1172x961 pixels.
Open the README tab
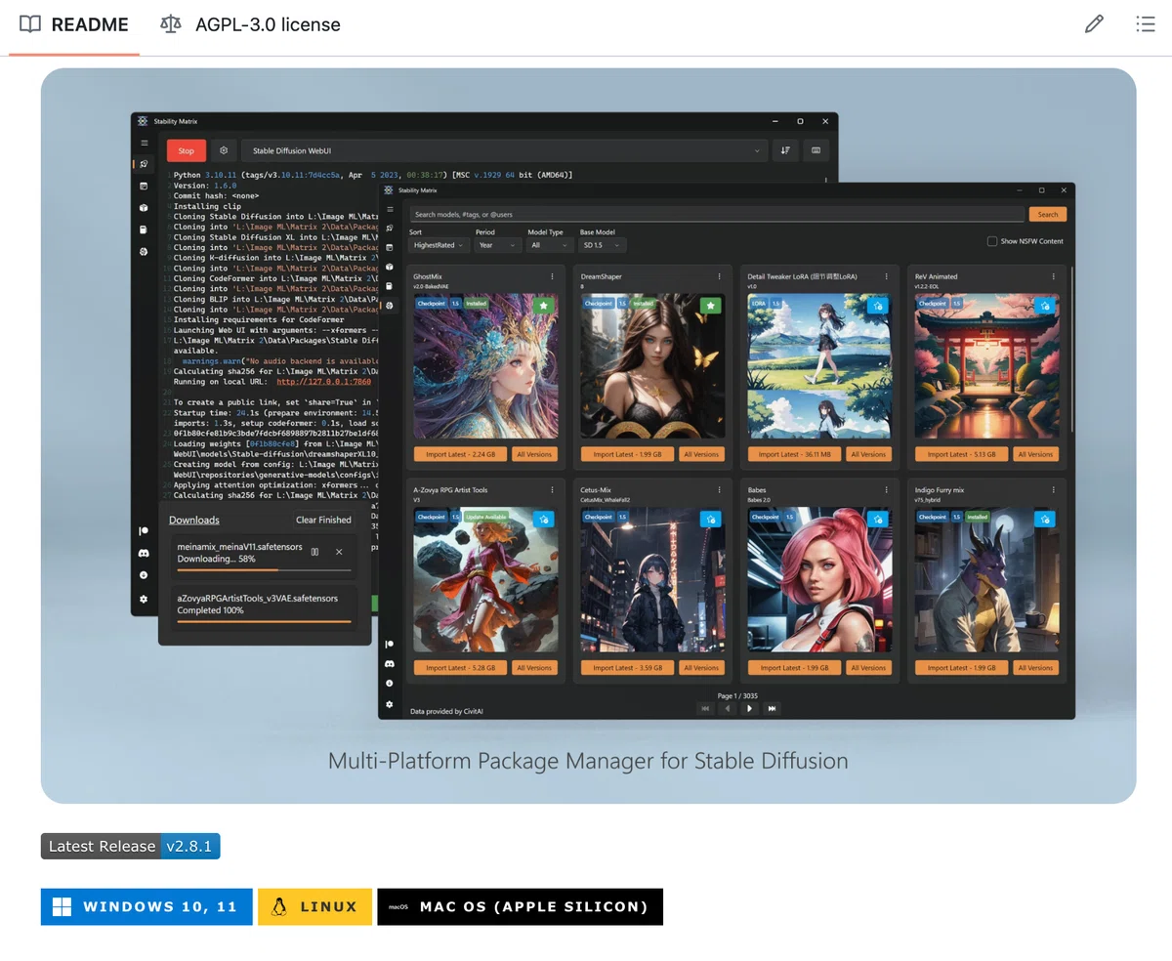click(x=74, y=24)
